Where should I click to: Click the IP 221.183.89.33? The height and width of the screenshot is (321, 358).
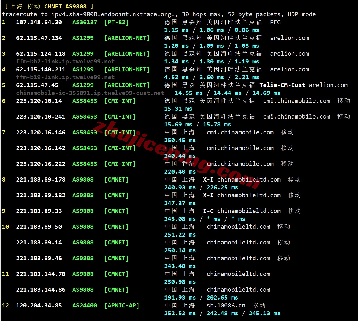tap(39, 211)
